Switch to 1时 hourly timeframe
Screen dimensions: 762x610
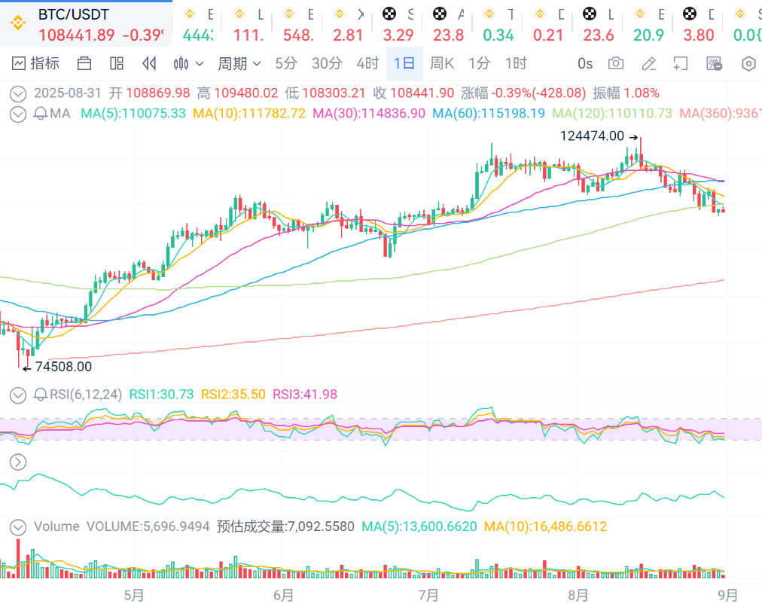pyautogui.click(x=516, y=64)
